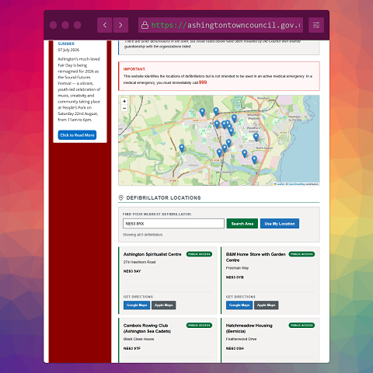This screenshot has height=373, width=373.
Task: Click the Use My Location button
Action: (x=280, y=224)
